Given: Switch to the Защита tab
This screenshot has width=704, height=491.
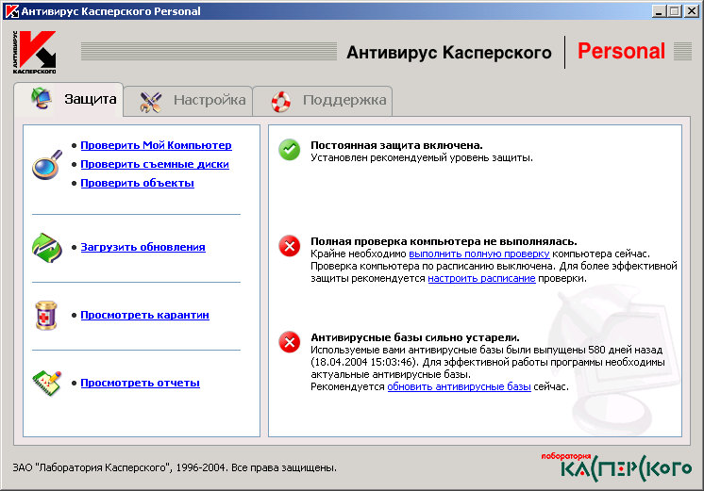Looking at the screenshot, I should (x=69, y=99).
